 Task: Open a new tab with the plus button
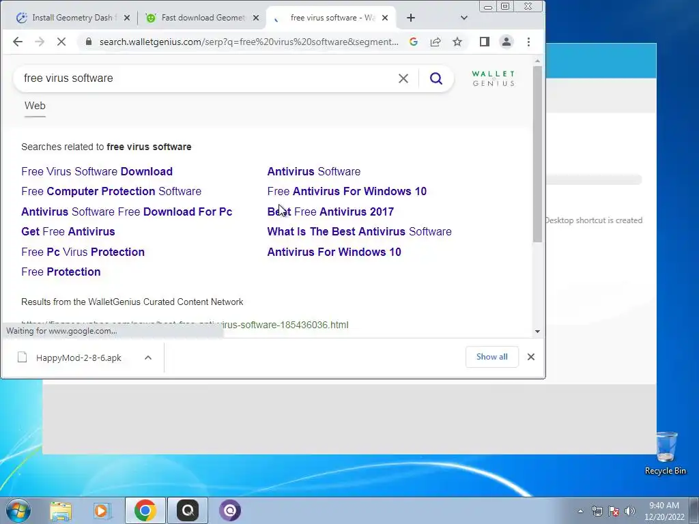point(410,18)
